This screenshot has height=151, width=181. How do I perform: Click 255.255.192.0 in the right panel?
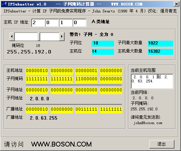[x=144, y=109]
